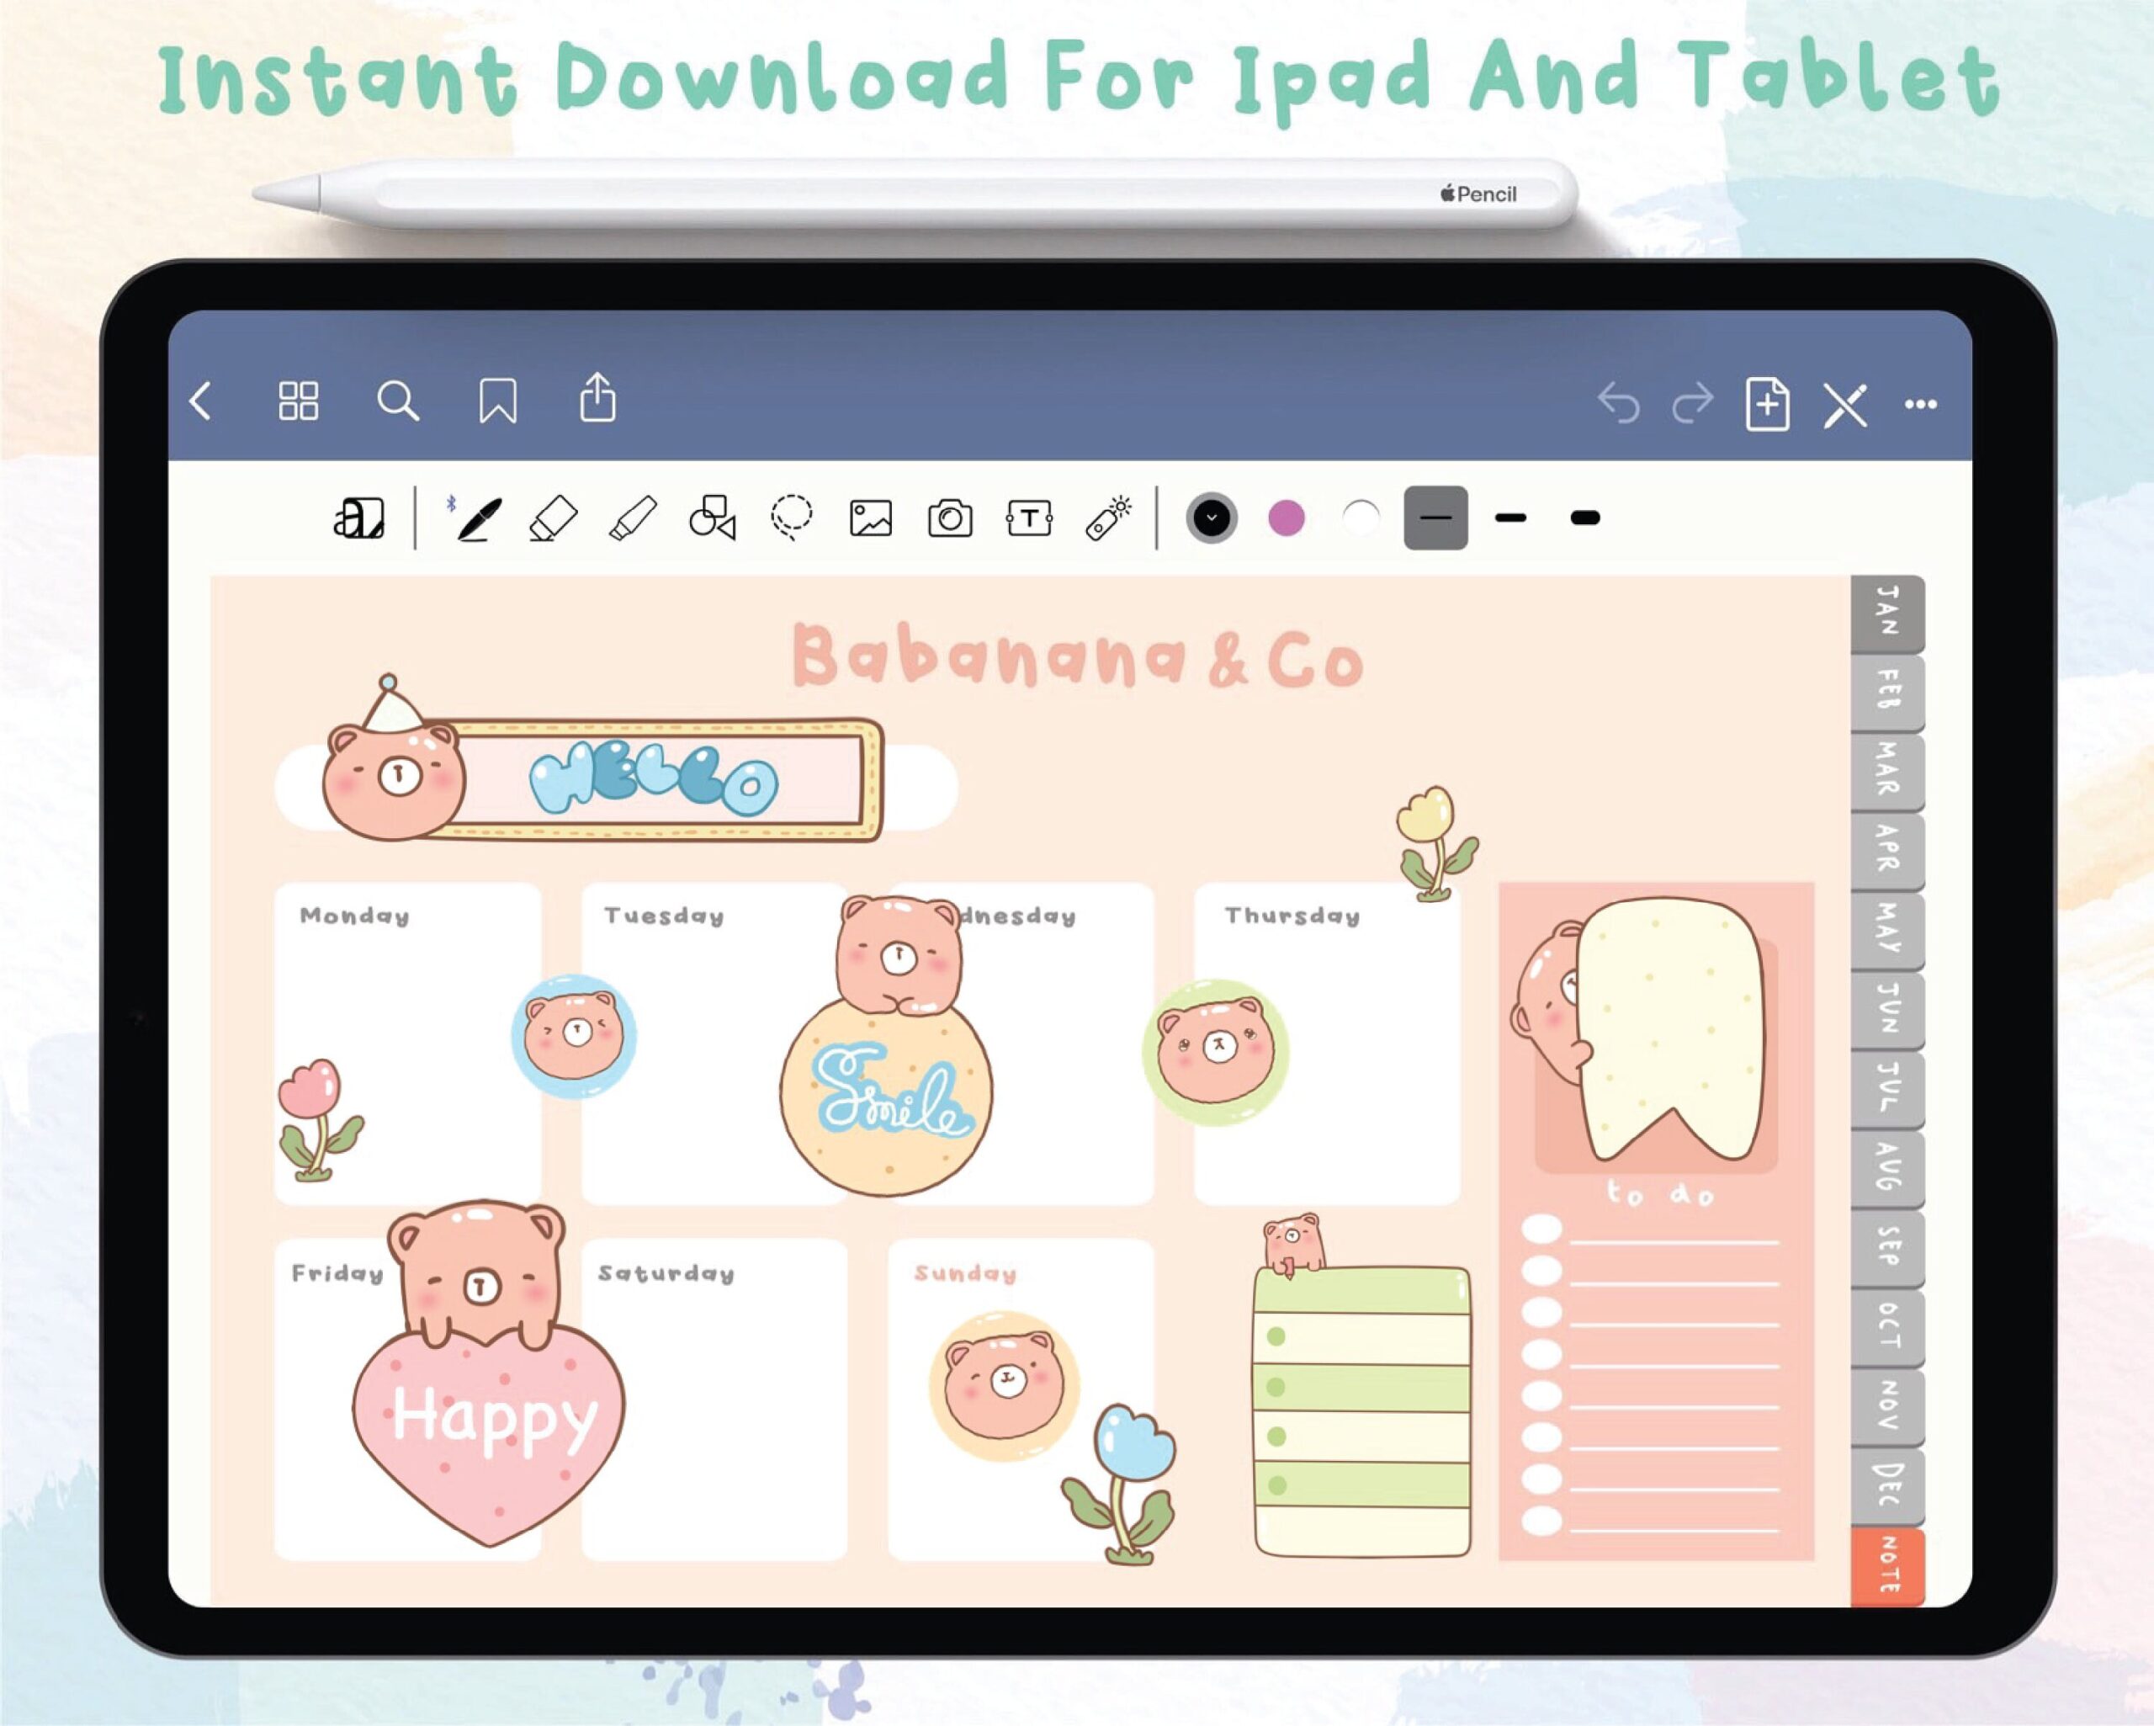
Task: Expand the active black color options
Action: click(x=1211, y=517)
